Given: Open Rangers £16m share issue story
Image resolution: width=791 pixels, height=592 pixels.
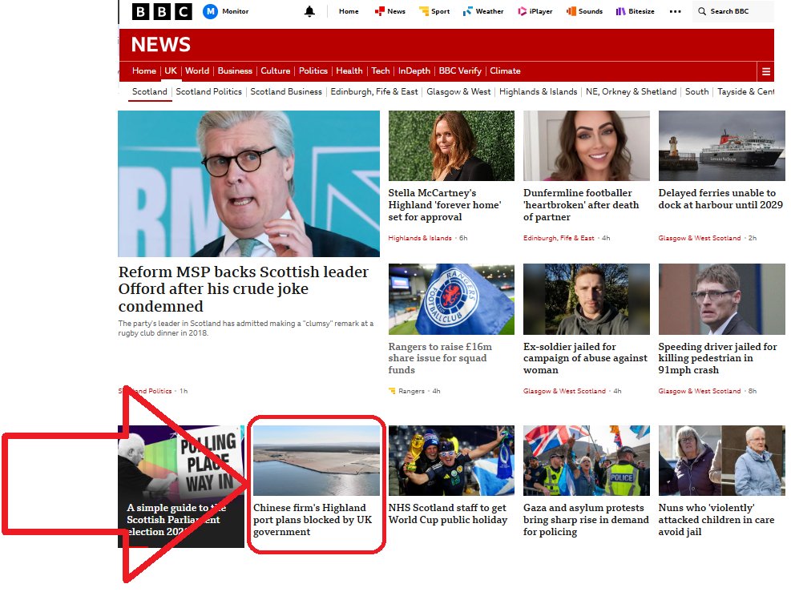Looking at the screenshot, I should [x=440, y=358].
